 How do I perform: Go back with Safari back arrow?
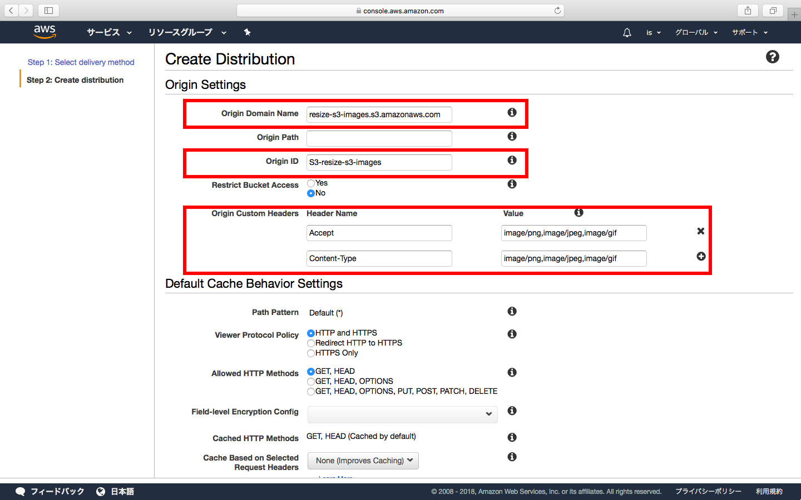point(11,11)
